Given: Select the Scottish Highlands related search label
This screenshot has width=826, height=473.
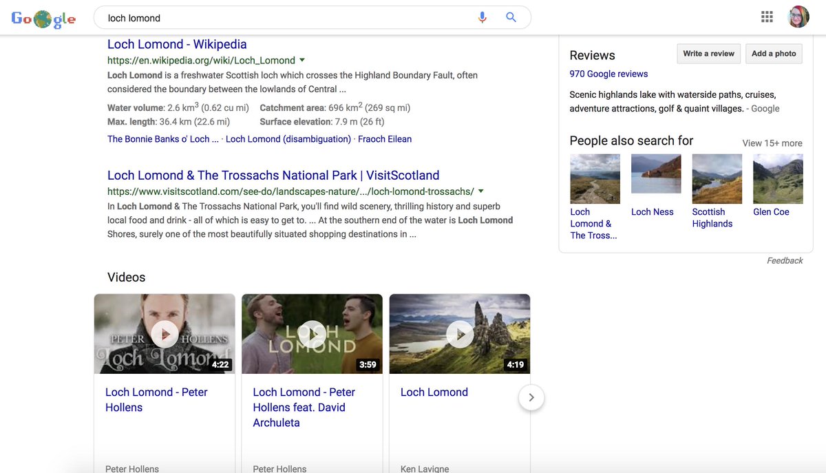Looking at the screenshot, I should pyautogui.click(x=712, y=218).
